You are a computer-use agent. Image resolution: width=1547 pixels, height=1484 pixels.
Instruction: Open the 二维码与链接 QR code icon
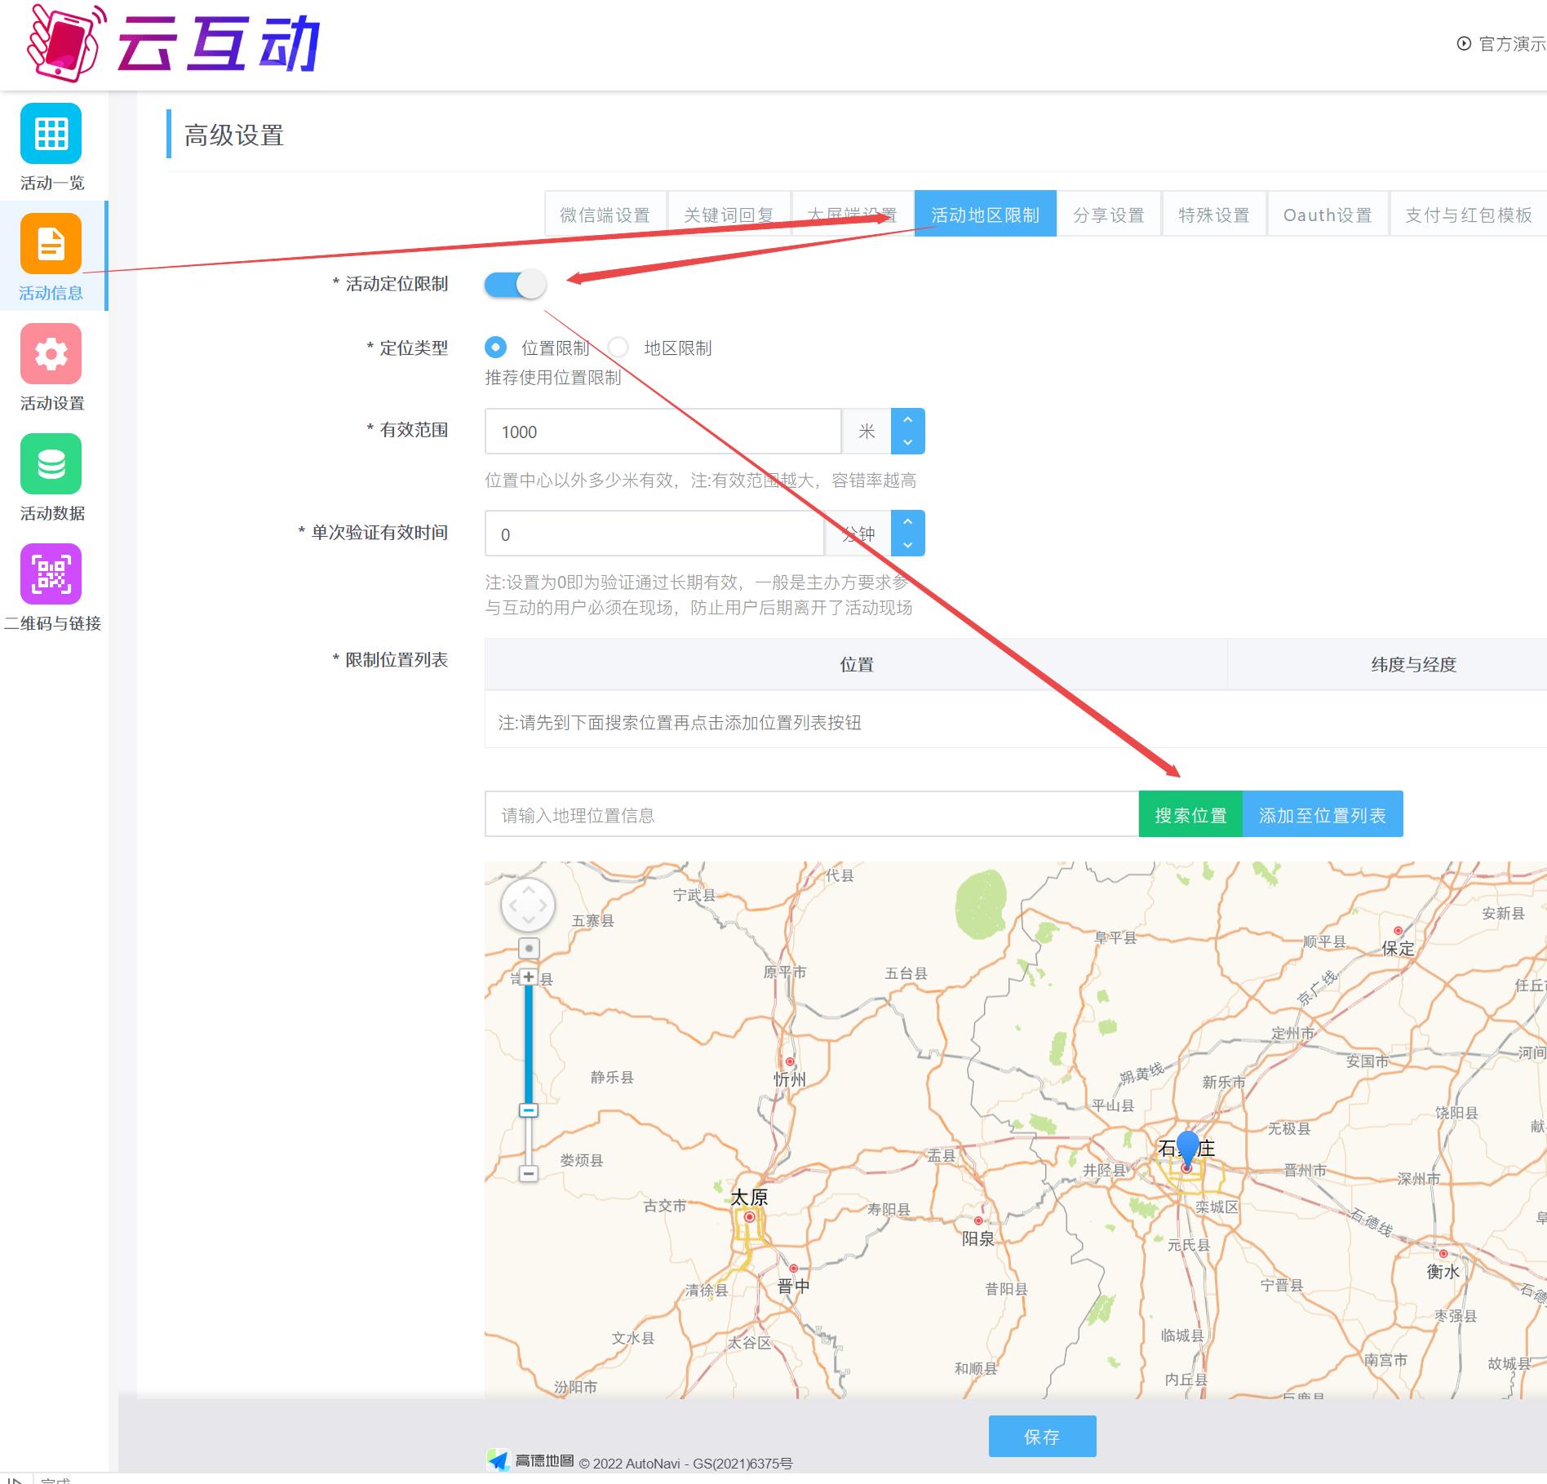[51, 574]
